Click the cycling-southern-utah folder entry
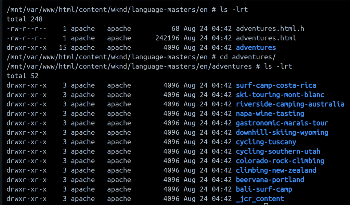 278,152
